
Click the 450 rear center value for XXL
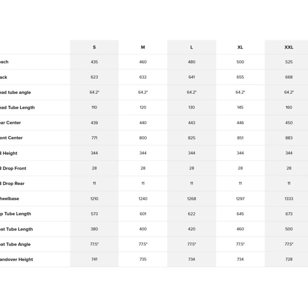click(289, 123)
